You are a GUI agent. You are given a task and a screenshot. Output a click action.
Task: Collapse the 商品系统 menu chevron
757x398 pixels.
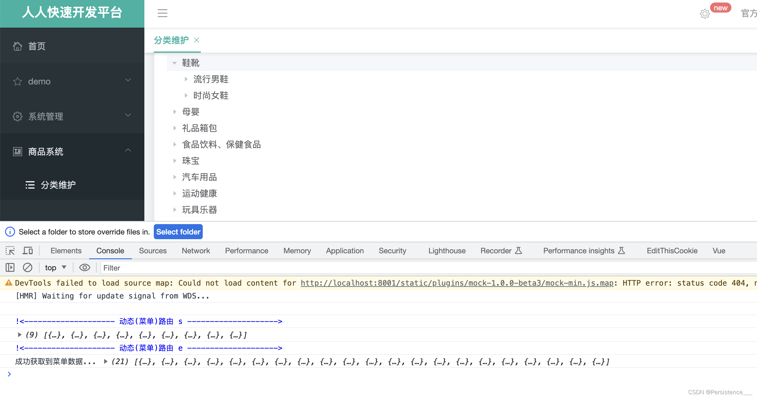128,150
